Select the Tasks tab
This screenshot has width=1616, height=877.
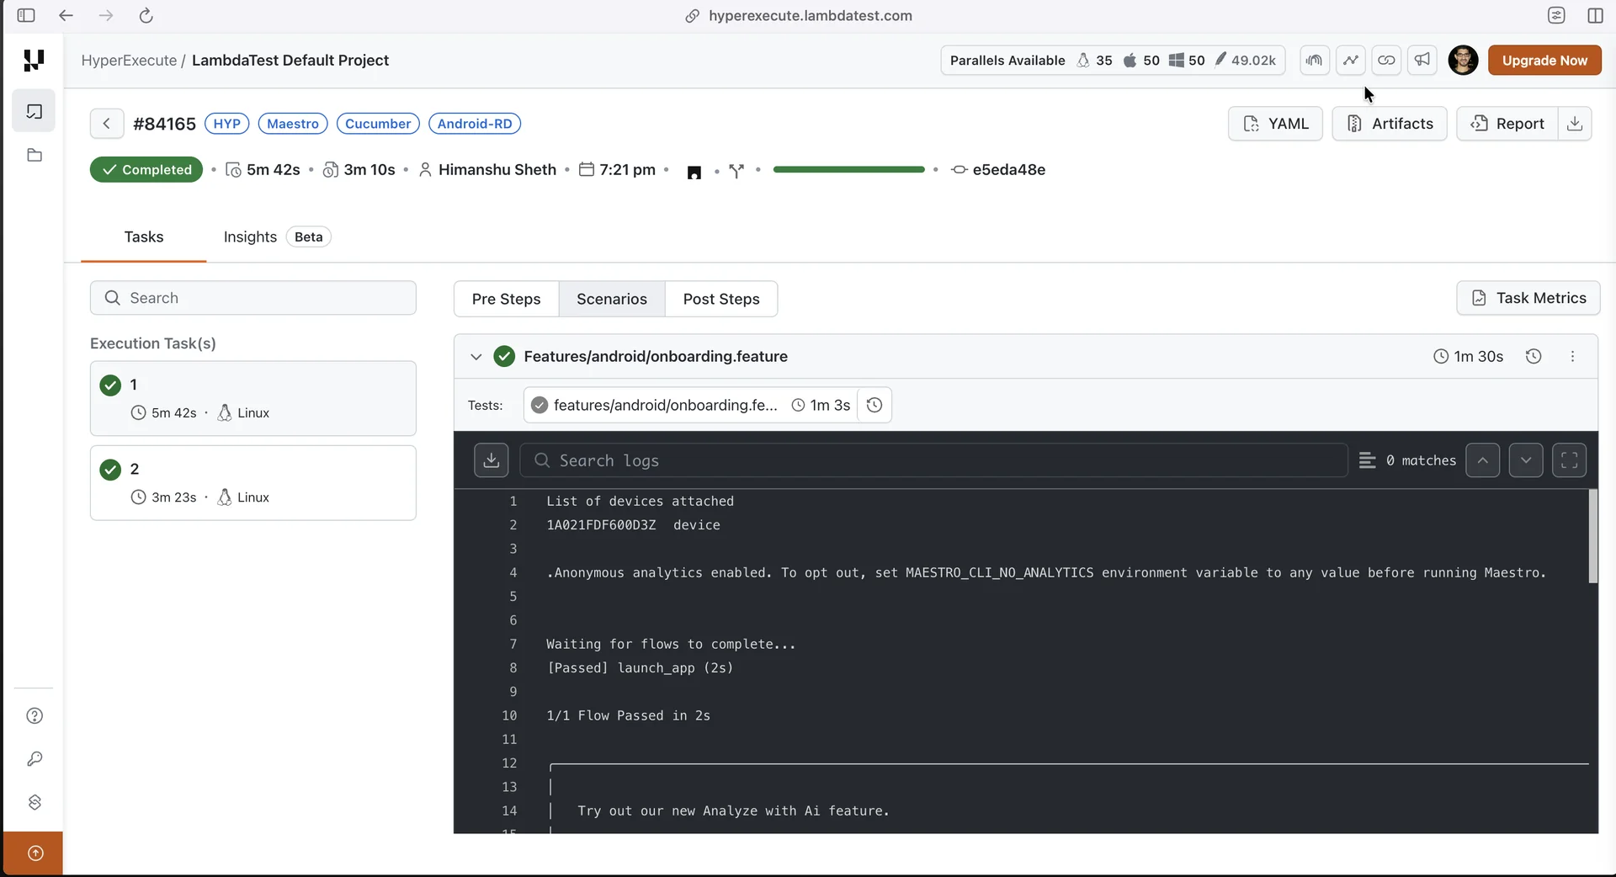pyautogui.click(x=144, y=237)
